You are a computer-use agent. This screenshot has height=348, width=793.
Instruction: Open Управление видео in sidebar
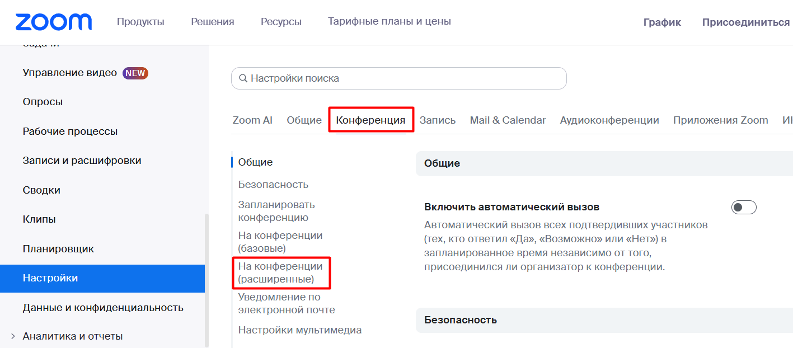point(69,73)
